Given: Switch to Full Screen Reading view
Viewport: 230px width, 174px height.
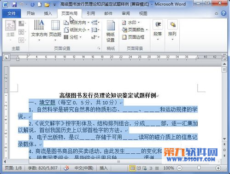Looking at the screenshot, I should [x=139, y=168].
